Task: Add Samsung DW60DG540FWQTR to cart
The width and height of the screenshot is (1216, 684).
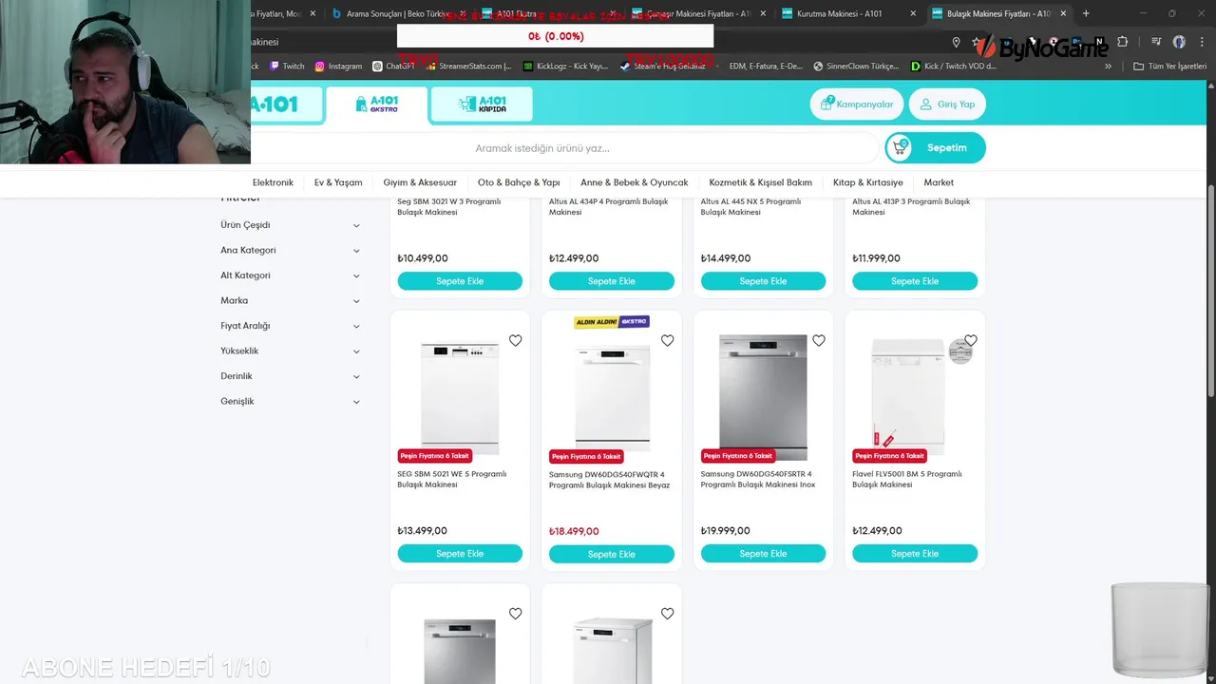Action: pyautogui.click(x=612, y=554)
